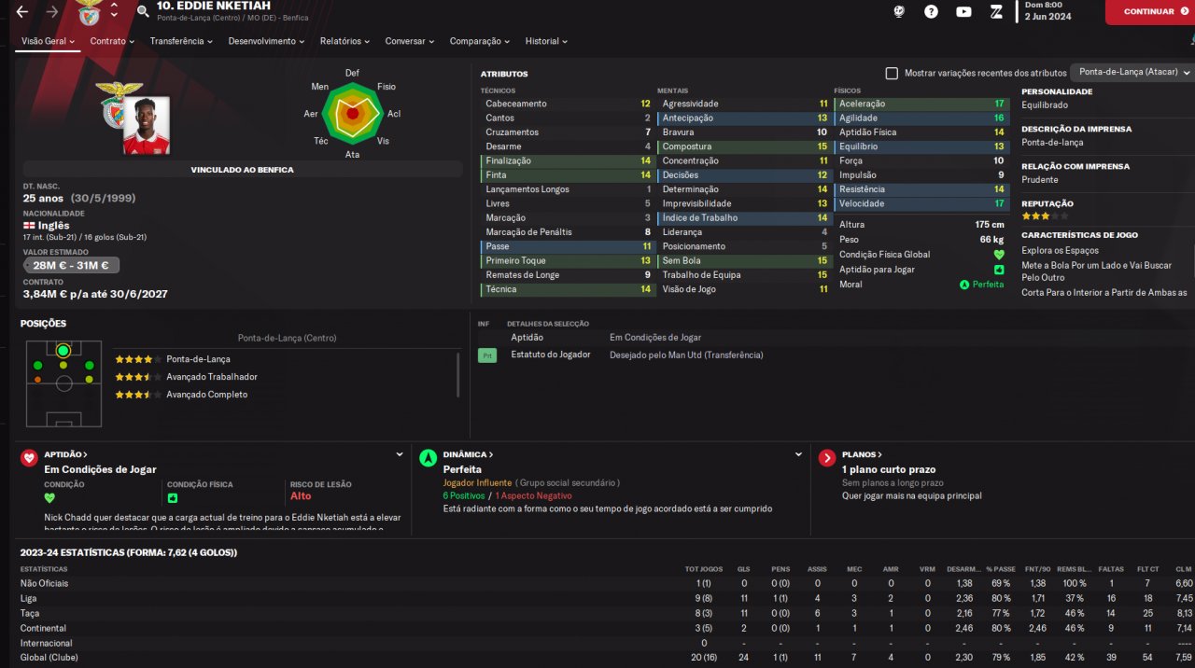Click the striker position dot on pitch

[63, 351]
